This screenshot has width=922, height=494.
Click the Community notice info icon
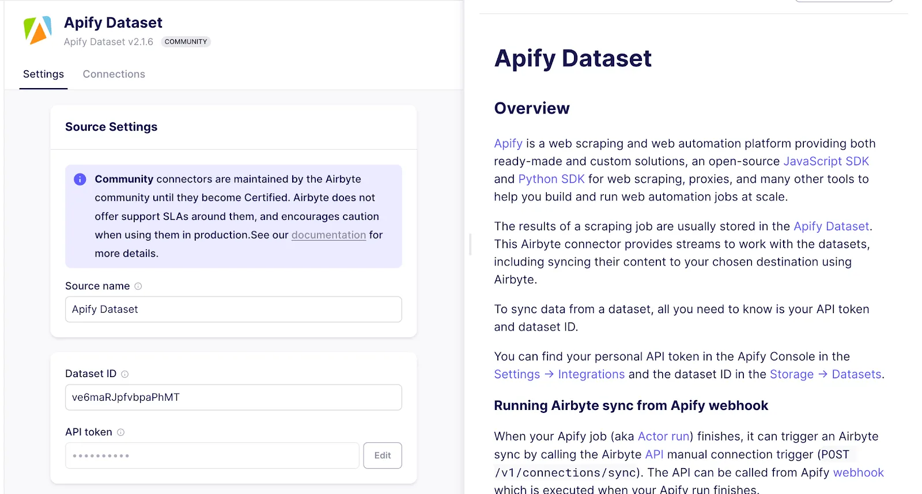click(x=80, y=179)
